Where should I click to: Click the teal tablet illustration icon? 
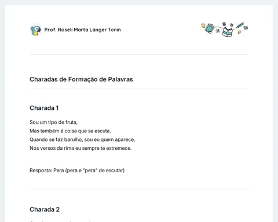pos(210,28)
